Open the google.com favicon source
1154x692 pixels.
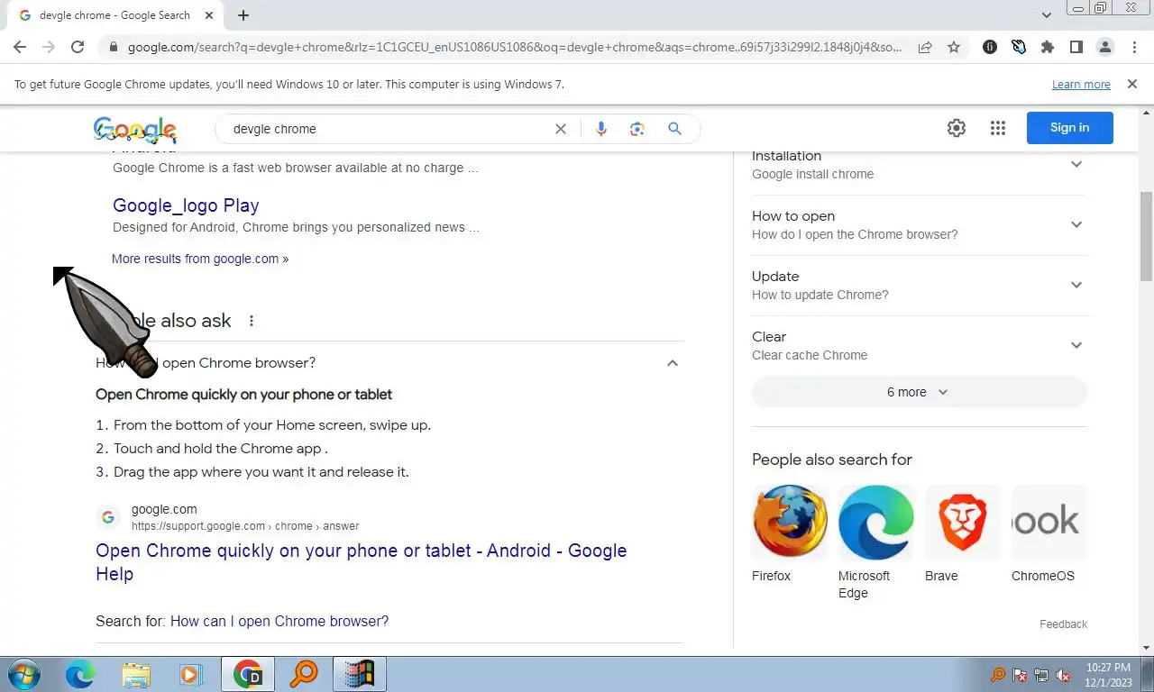[x=108, y=517]
